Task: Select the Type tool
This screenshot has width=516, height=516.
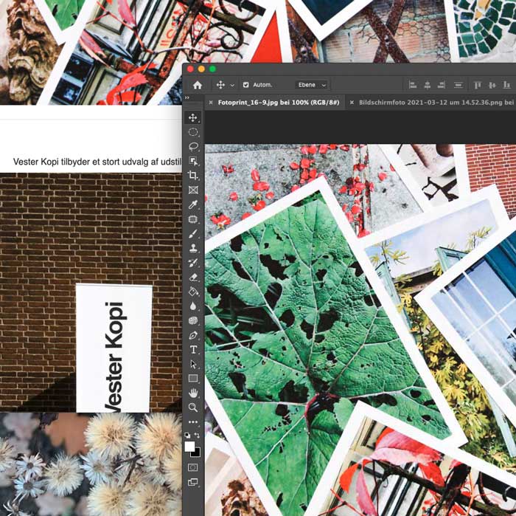Action: tap(193, 350)
